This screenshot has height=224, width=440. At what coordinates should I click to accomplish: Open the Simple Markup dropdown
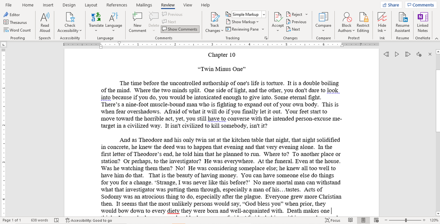(264, 15)
